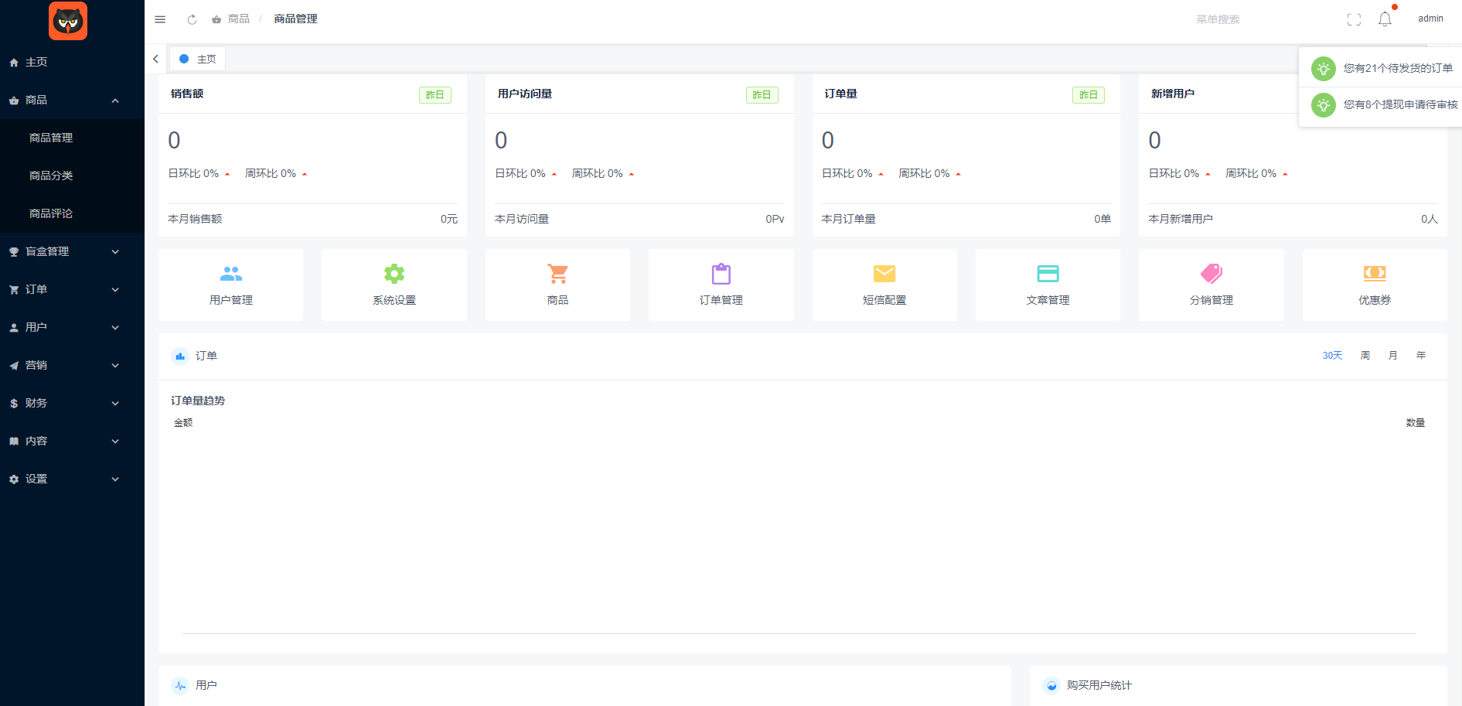Open 系统设置 green gear shortcut
The height and width of the screenshot is (706, 1462).
[394, 285]
